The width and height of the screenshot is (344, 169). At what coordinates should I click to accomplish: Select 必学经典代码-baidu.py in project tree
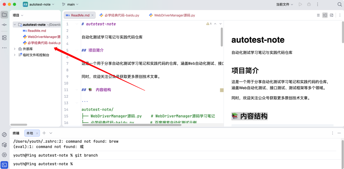(x=42, y=43)
